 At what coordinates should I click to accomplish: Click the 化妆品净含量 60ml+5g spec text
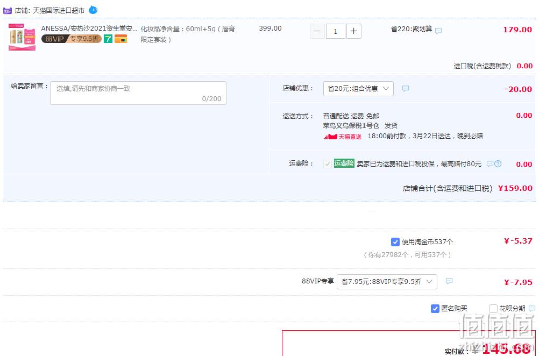tap(188, 34)
